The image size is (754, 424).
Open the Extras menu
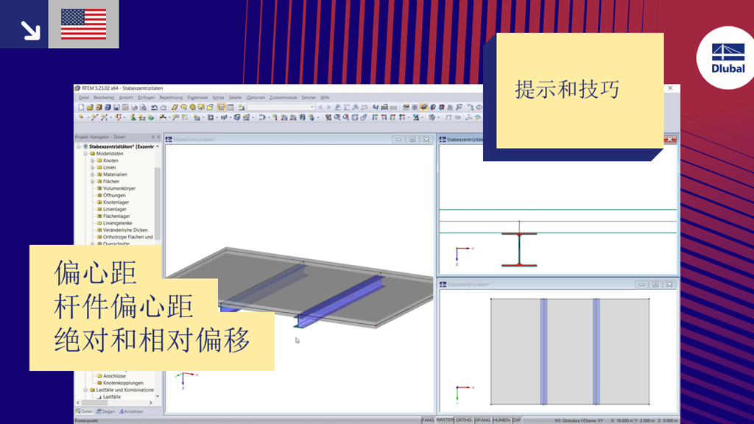click(x=218, y=98)
